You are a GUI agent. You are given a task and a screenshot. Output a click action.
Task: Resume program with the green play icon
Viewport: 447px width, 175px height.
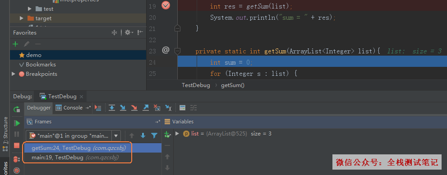click(17, 123)
